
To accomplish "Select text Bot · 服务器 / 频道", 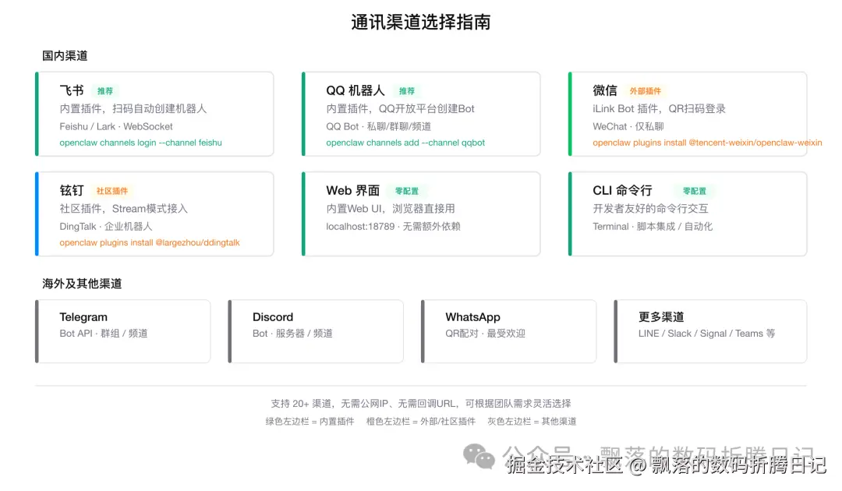I will click(292, 334).
